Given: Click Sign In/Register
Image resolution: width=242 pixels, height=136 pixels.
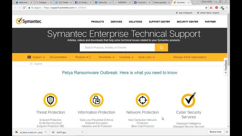Looking at the screenshot, I should pos(186,13).
